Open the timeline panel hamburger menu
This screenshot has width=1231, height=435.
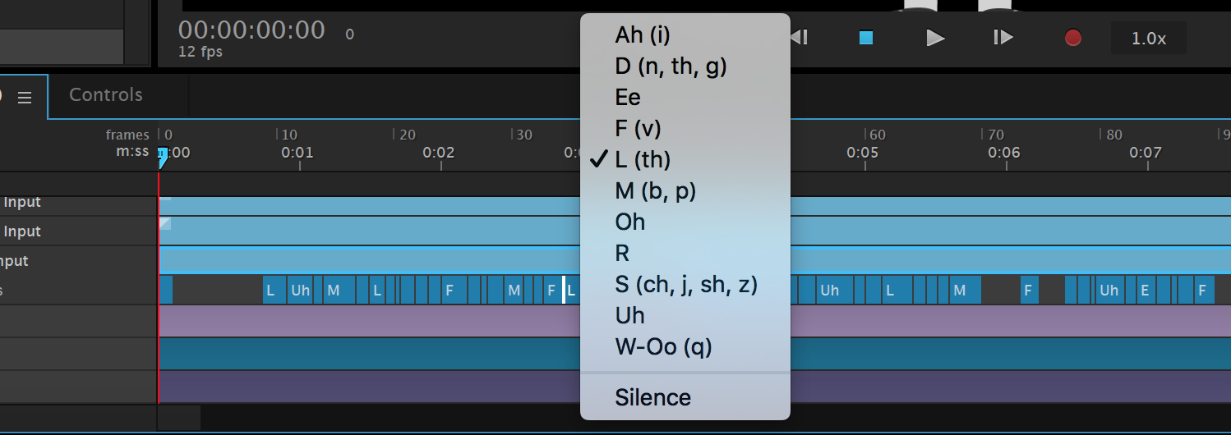click(x=25, y=98)
